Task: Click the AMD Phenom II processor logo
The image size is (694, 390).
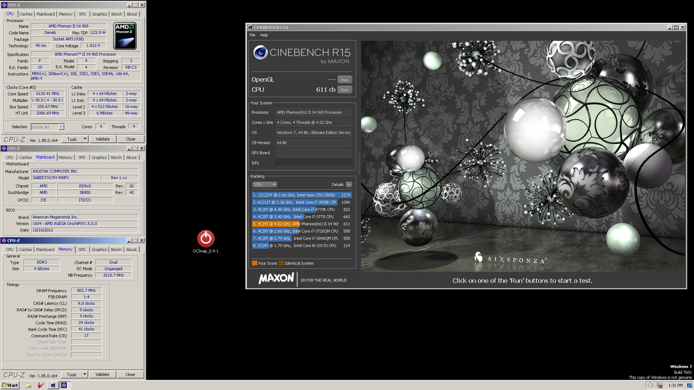Action: pyautogui.click(x=125, y=36)
